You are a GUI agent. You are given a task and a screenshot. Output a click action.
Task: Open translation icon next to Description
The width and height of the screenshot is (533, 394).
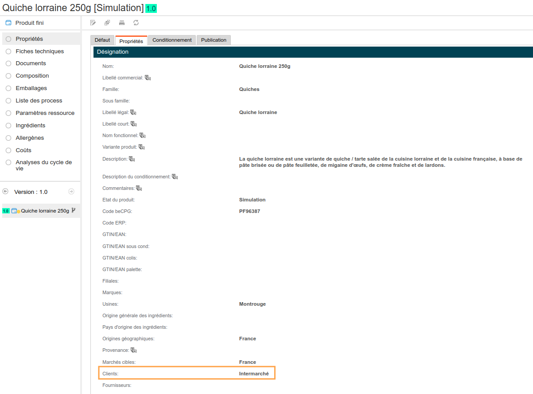132,159
